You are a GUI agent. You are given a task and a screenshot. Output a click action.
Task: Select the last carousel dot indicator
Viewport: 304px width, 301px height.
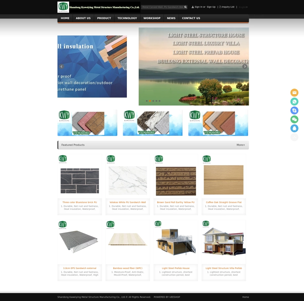(160, 101)
